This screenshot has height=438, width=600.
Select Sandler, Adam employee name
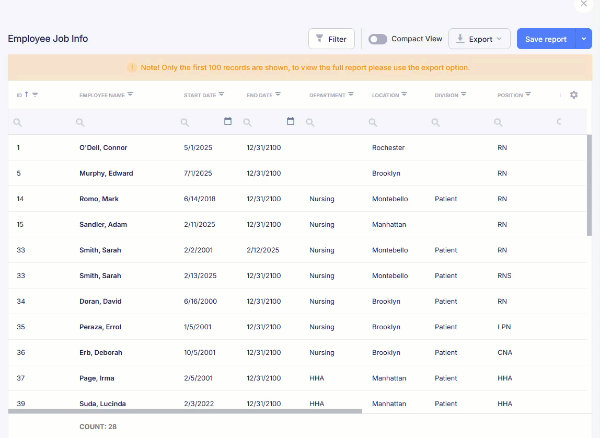(x=103, y=225)
